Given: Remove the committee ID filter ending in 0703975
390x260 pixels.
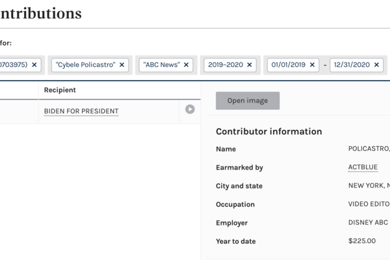Looking at the screenshot, I should point(34,65).
